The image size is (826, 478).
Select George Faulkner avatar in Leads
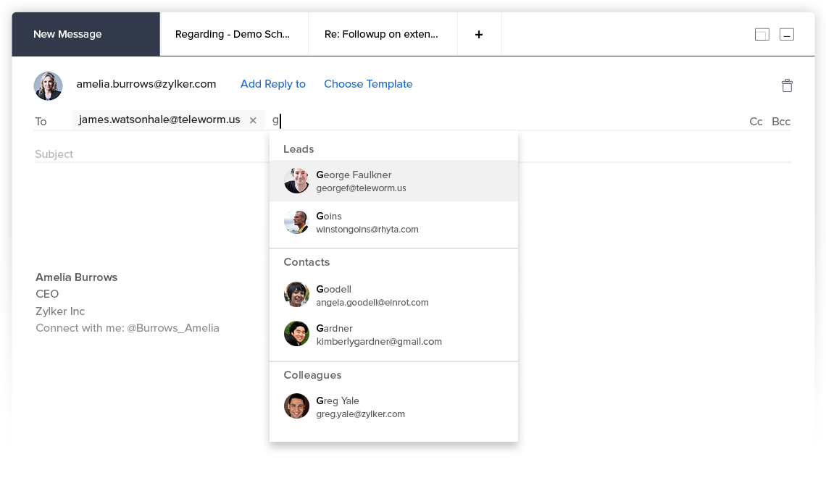click(296, 180)
